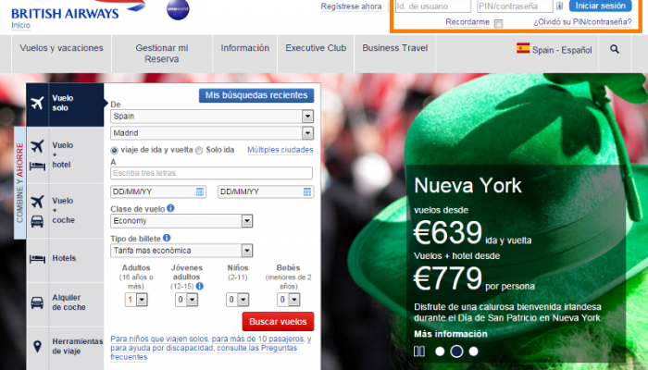Show the second banner slide dot
The width and height of the screenshot is (648, 370).
pos(456,351)
